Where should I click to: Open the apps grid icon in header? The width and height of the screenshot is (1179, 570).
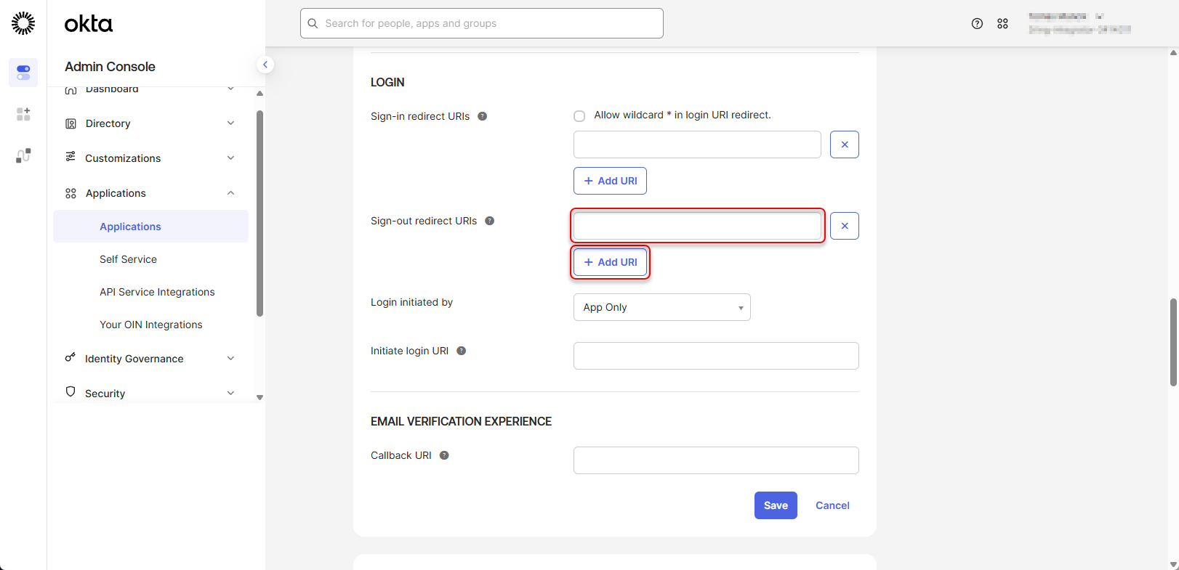[x=1002, y=24]
